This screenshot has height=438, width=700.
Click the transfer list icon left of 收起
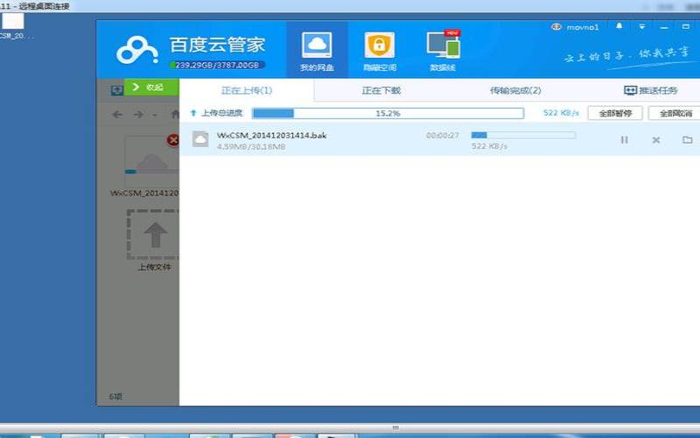(116, 90)
